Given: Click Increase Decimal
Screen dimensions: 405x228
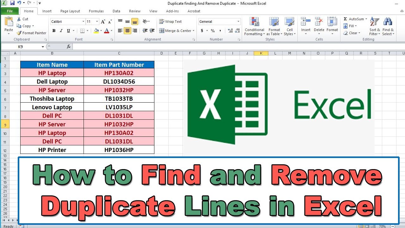Looking at the screenshot, I should pos(230,31).
